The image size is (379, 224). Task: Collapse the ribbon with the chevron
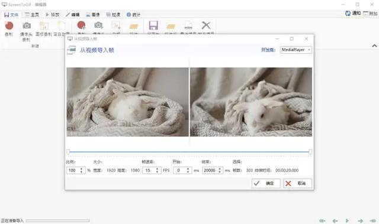click(x=374, y=46)
